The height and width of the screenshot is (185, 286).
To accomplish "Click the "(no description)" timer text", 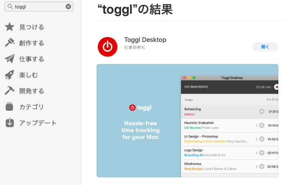I will click(196, 86).
